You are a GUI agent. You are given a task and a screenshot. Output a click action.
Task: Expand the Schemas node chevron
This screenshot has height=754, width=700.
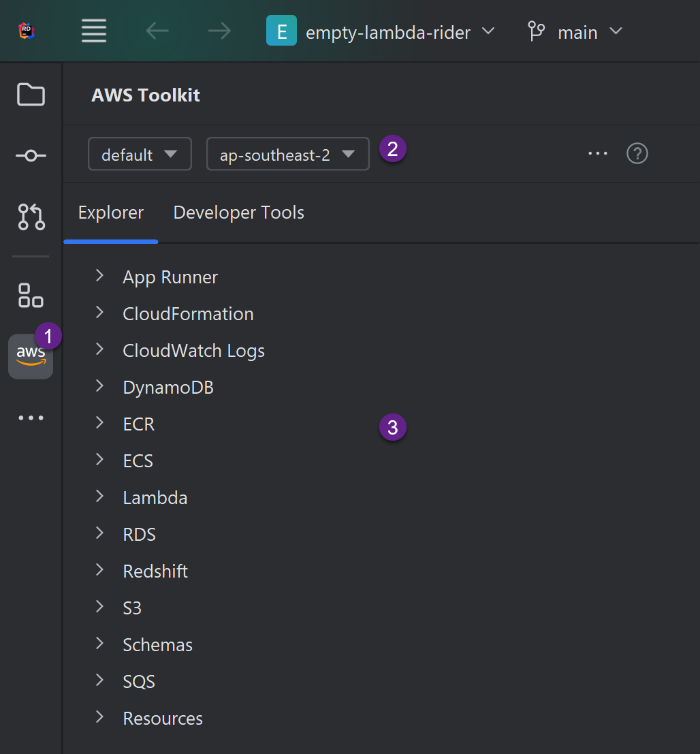(x=99, y=644)
